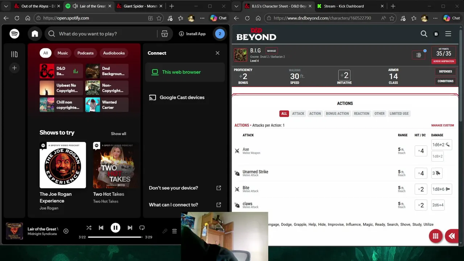Open the Defenses panel

coord(446,71)
